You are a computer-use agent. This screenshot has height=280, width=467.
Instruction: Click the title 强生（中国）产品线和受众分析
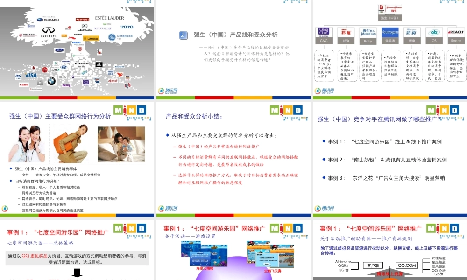[x=235, y=35]
